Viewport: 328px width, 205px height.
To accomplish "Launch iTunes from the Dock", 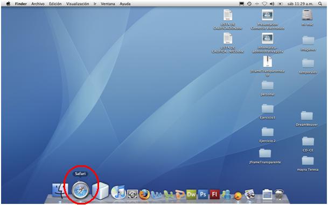I will pos(118,192).
